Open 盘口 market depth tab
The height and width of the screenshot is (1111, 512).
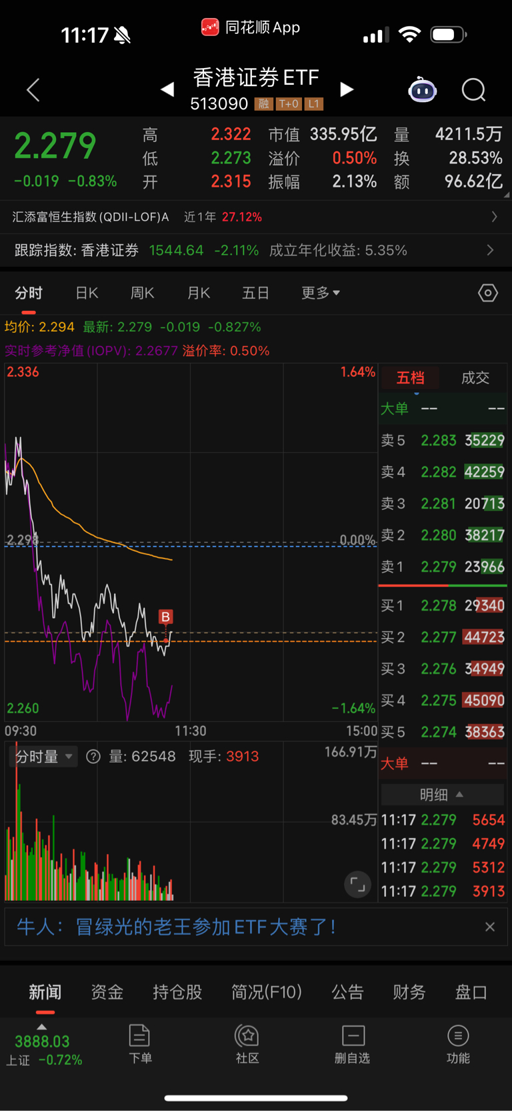pos(471,992)
